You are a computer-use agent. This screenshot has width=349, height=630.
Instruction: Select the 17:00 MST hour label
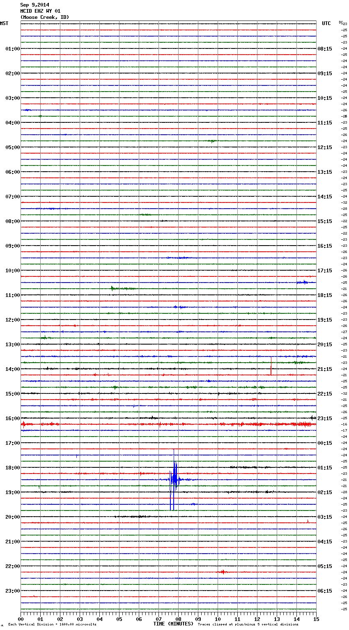pos(13,443)
